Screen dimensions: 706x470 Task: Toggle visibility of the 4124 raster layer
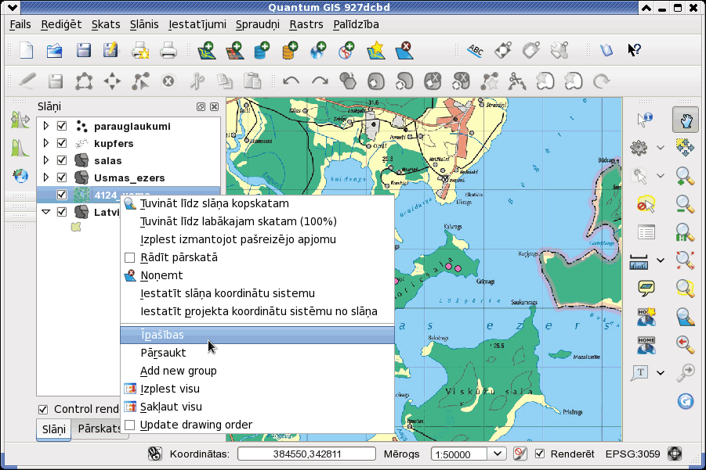pos(62,195)
